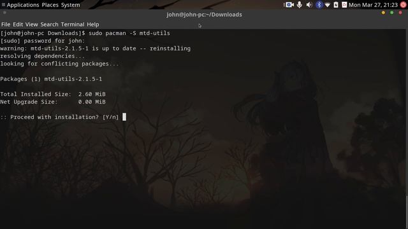Image resolution: width=408 pixels, height=229 pixels.
Task: Click the 'Proceed with installation? [Y/n]' prompt
Action: click(59, 117)
